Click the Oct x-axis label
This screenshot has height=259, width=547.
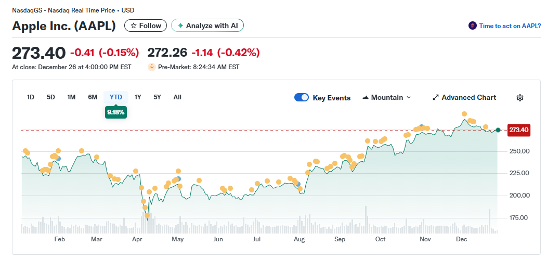click(x=380, y=239)
